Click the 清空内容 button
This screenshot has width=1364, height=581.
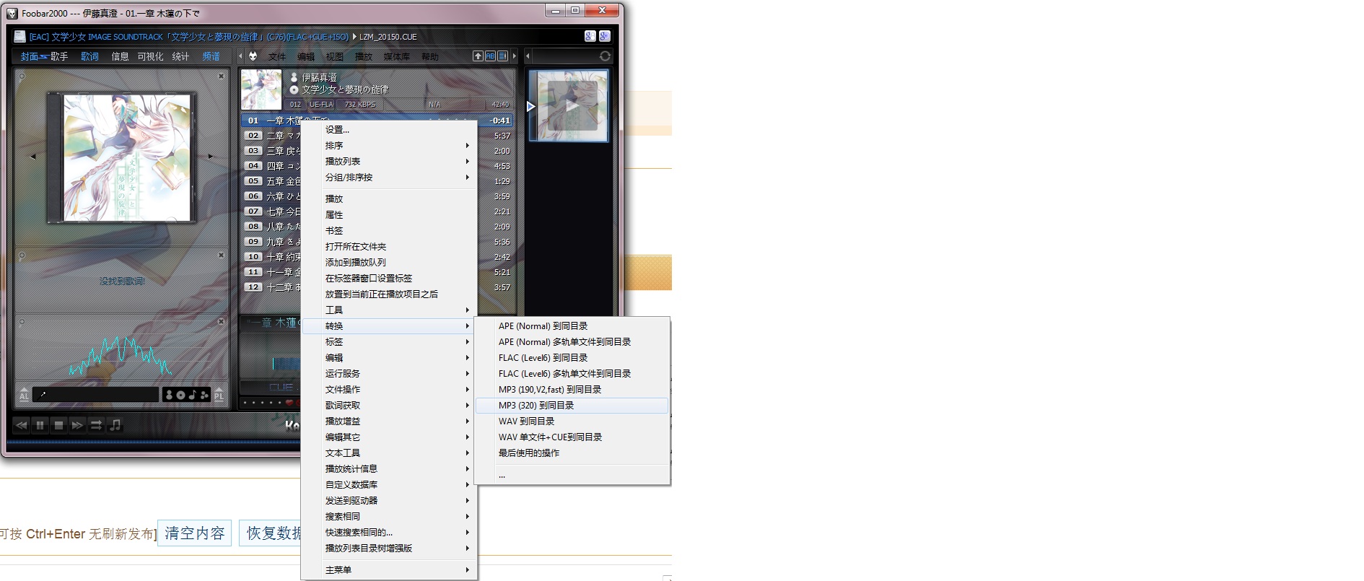click(x=194, y=533)
